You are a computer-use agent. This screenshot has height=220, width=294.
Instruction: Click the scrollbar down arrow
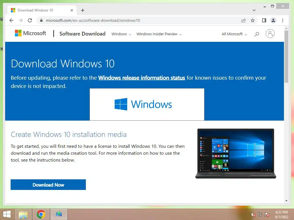click(x=286, y=201)
